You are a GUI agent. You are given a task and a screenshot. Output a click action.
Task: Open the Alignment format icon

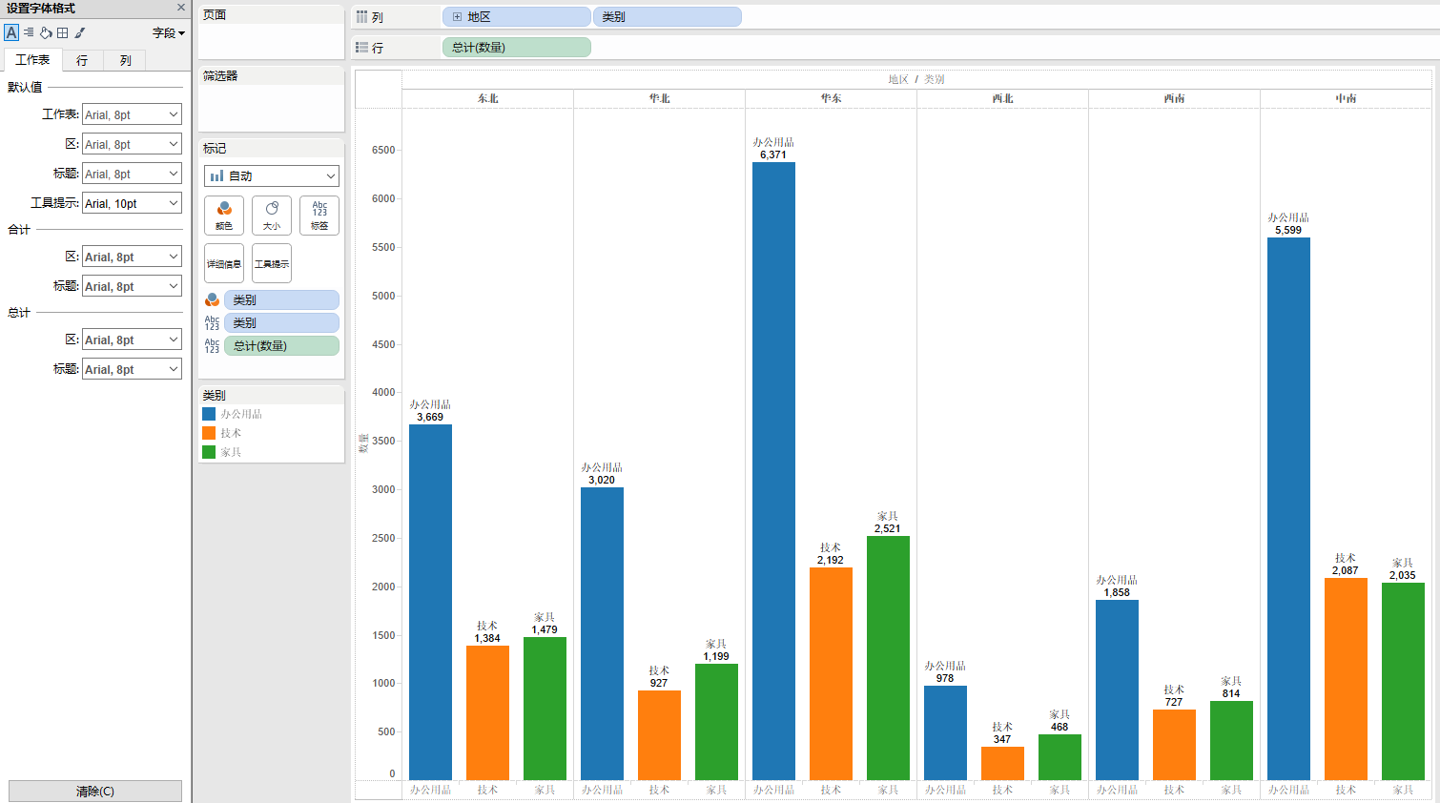pos(29,32)
